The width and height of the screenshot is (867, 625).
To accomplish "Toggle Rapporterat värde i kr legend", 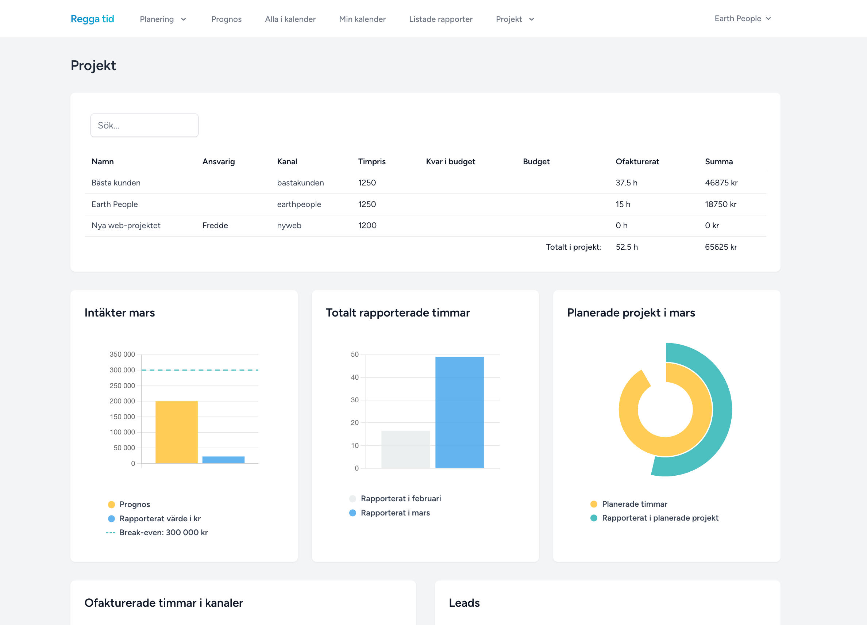I will [x=111, y=519].
